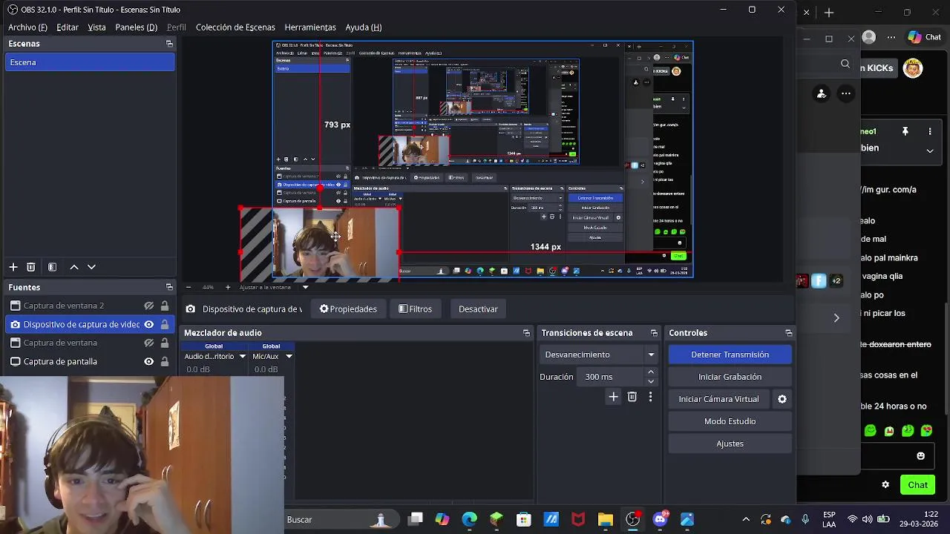Toggle lock on Captura de ventana source
The image size is (950, 534).
point(165,343)
